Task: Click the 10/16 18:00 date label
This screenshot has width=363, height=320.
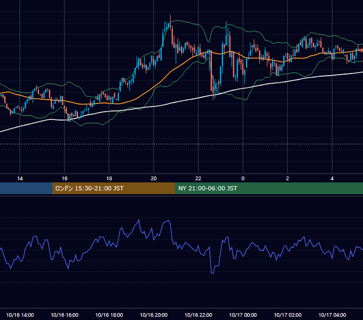Action: (109, 315)
